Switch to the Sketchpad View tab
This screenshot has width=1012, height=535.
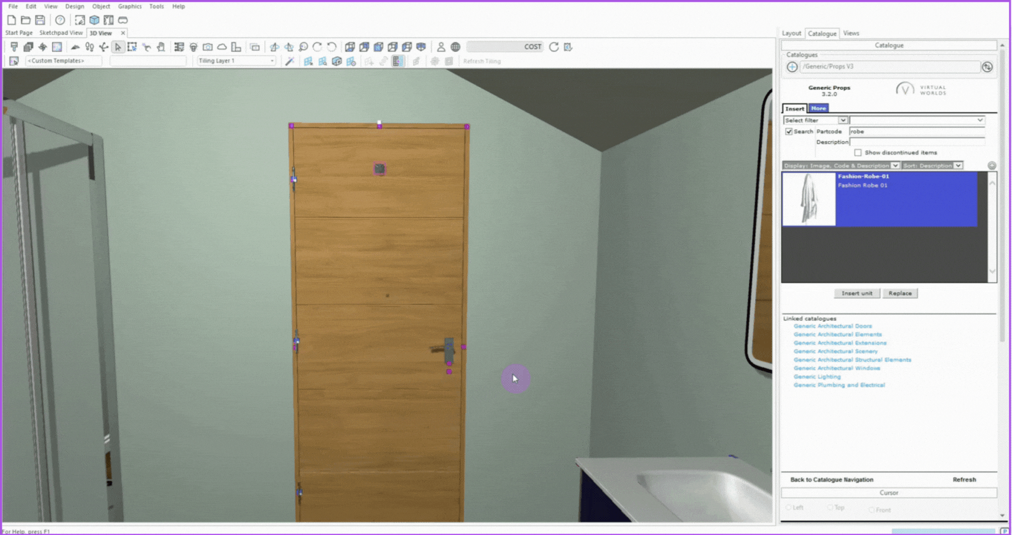click(x=60, y=33)
